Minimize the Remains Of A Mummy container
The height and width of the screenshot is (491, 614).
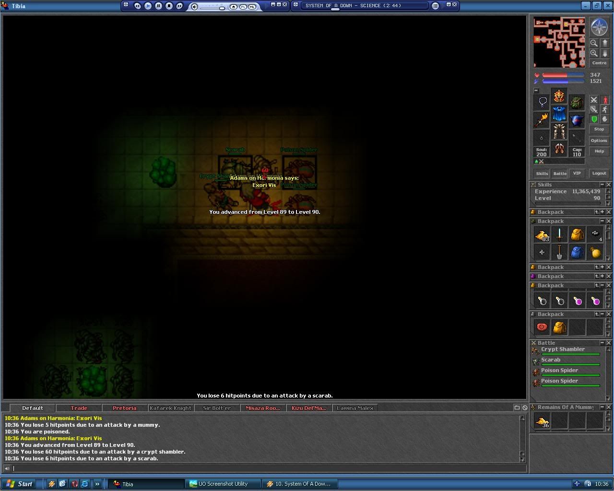tap(602, 407)
